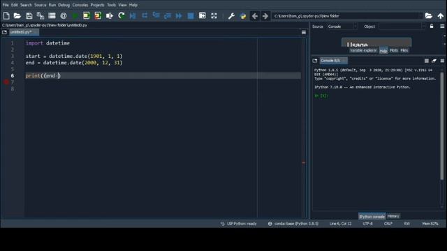Open file using the folder toolbar icon
Screen dimensions: 447x251
pyautogui.click(x=17, y=16)
